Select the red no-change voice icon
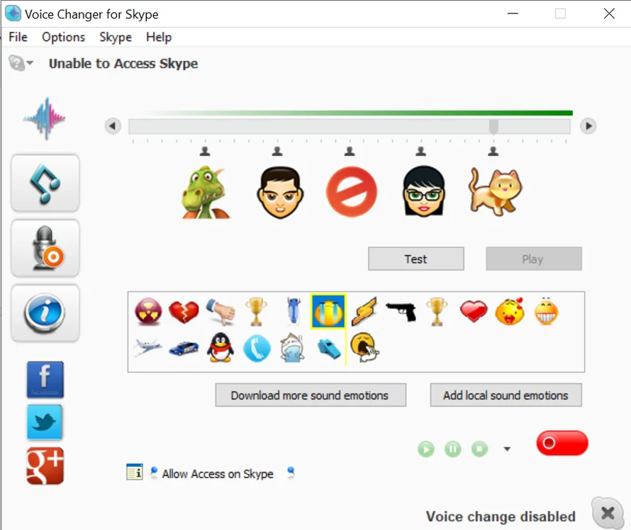Image resolution: width=631 pixels, height=530 pixels. click(352, 192)
